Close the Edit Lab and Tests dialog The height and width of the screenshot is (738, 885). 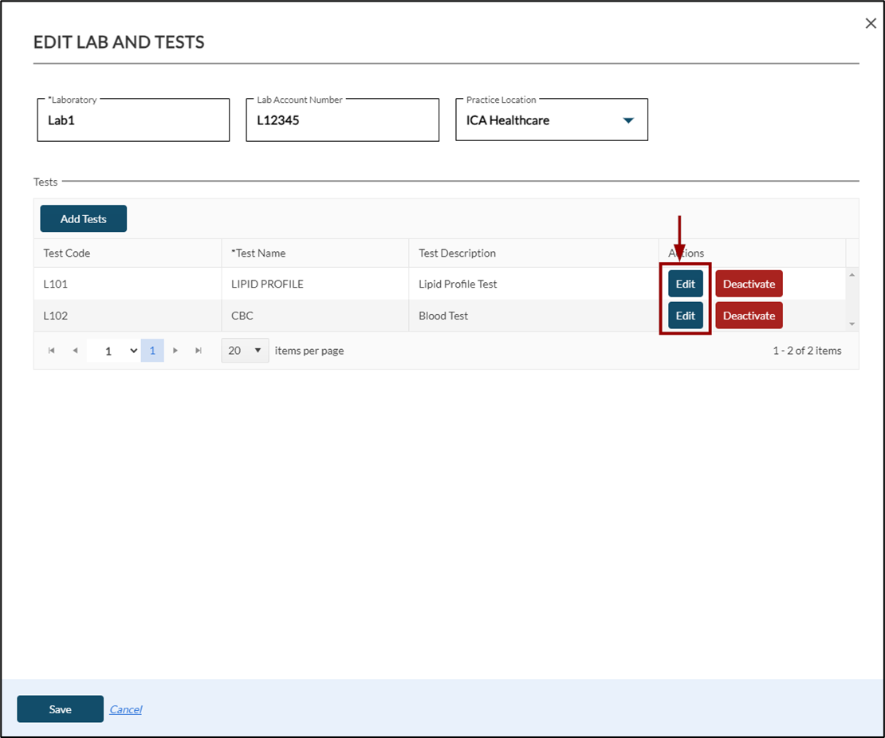click(x=871, y=24)
